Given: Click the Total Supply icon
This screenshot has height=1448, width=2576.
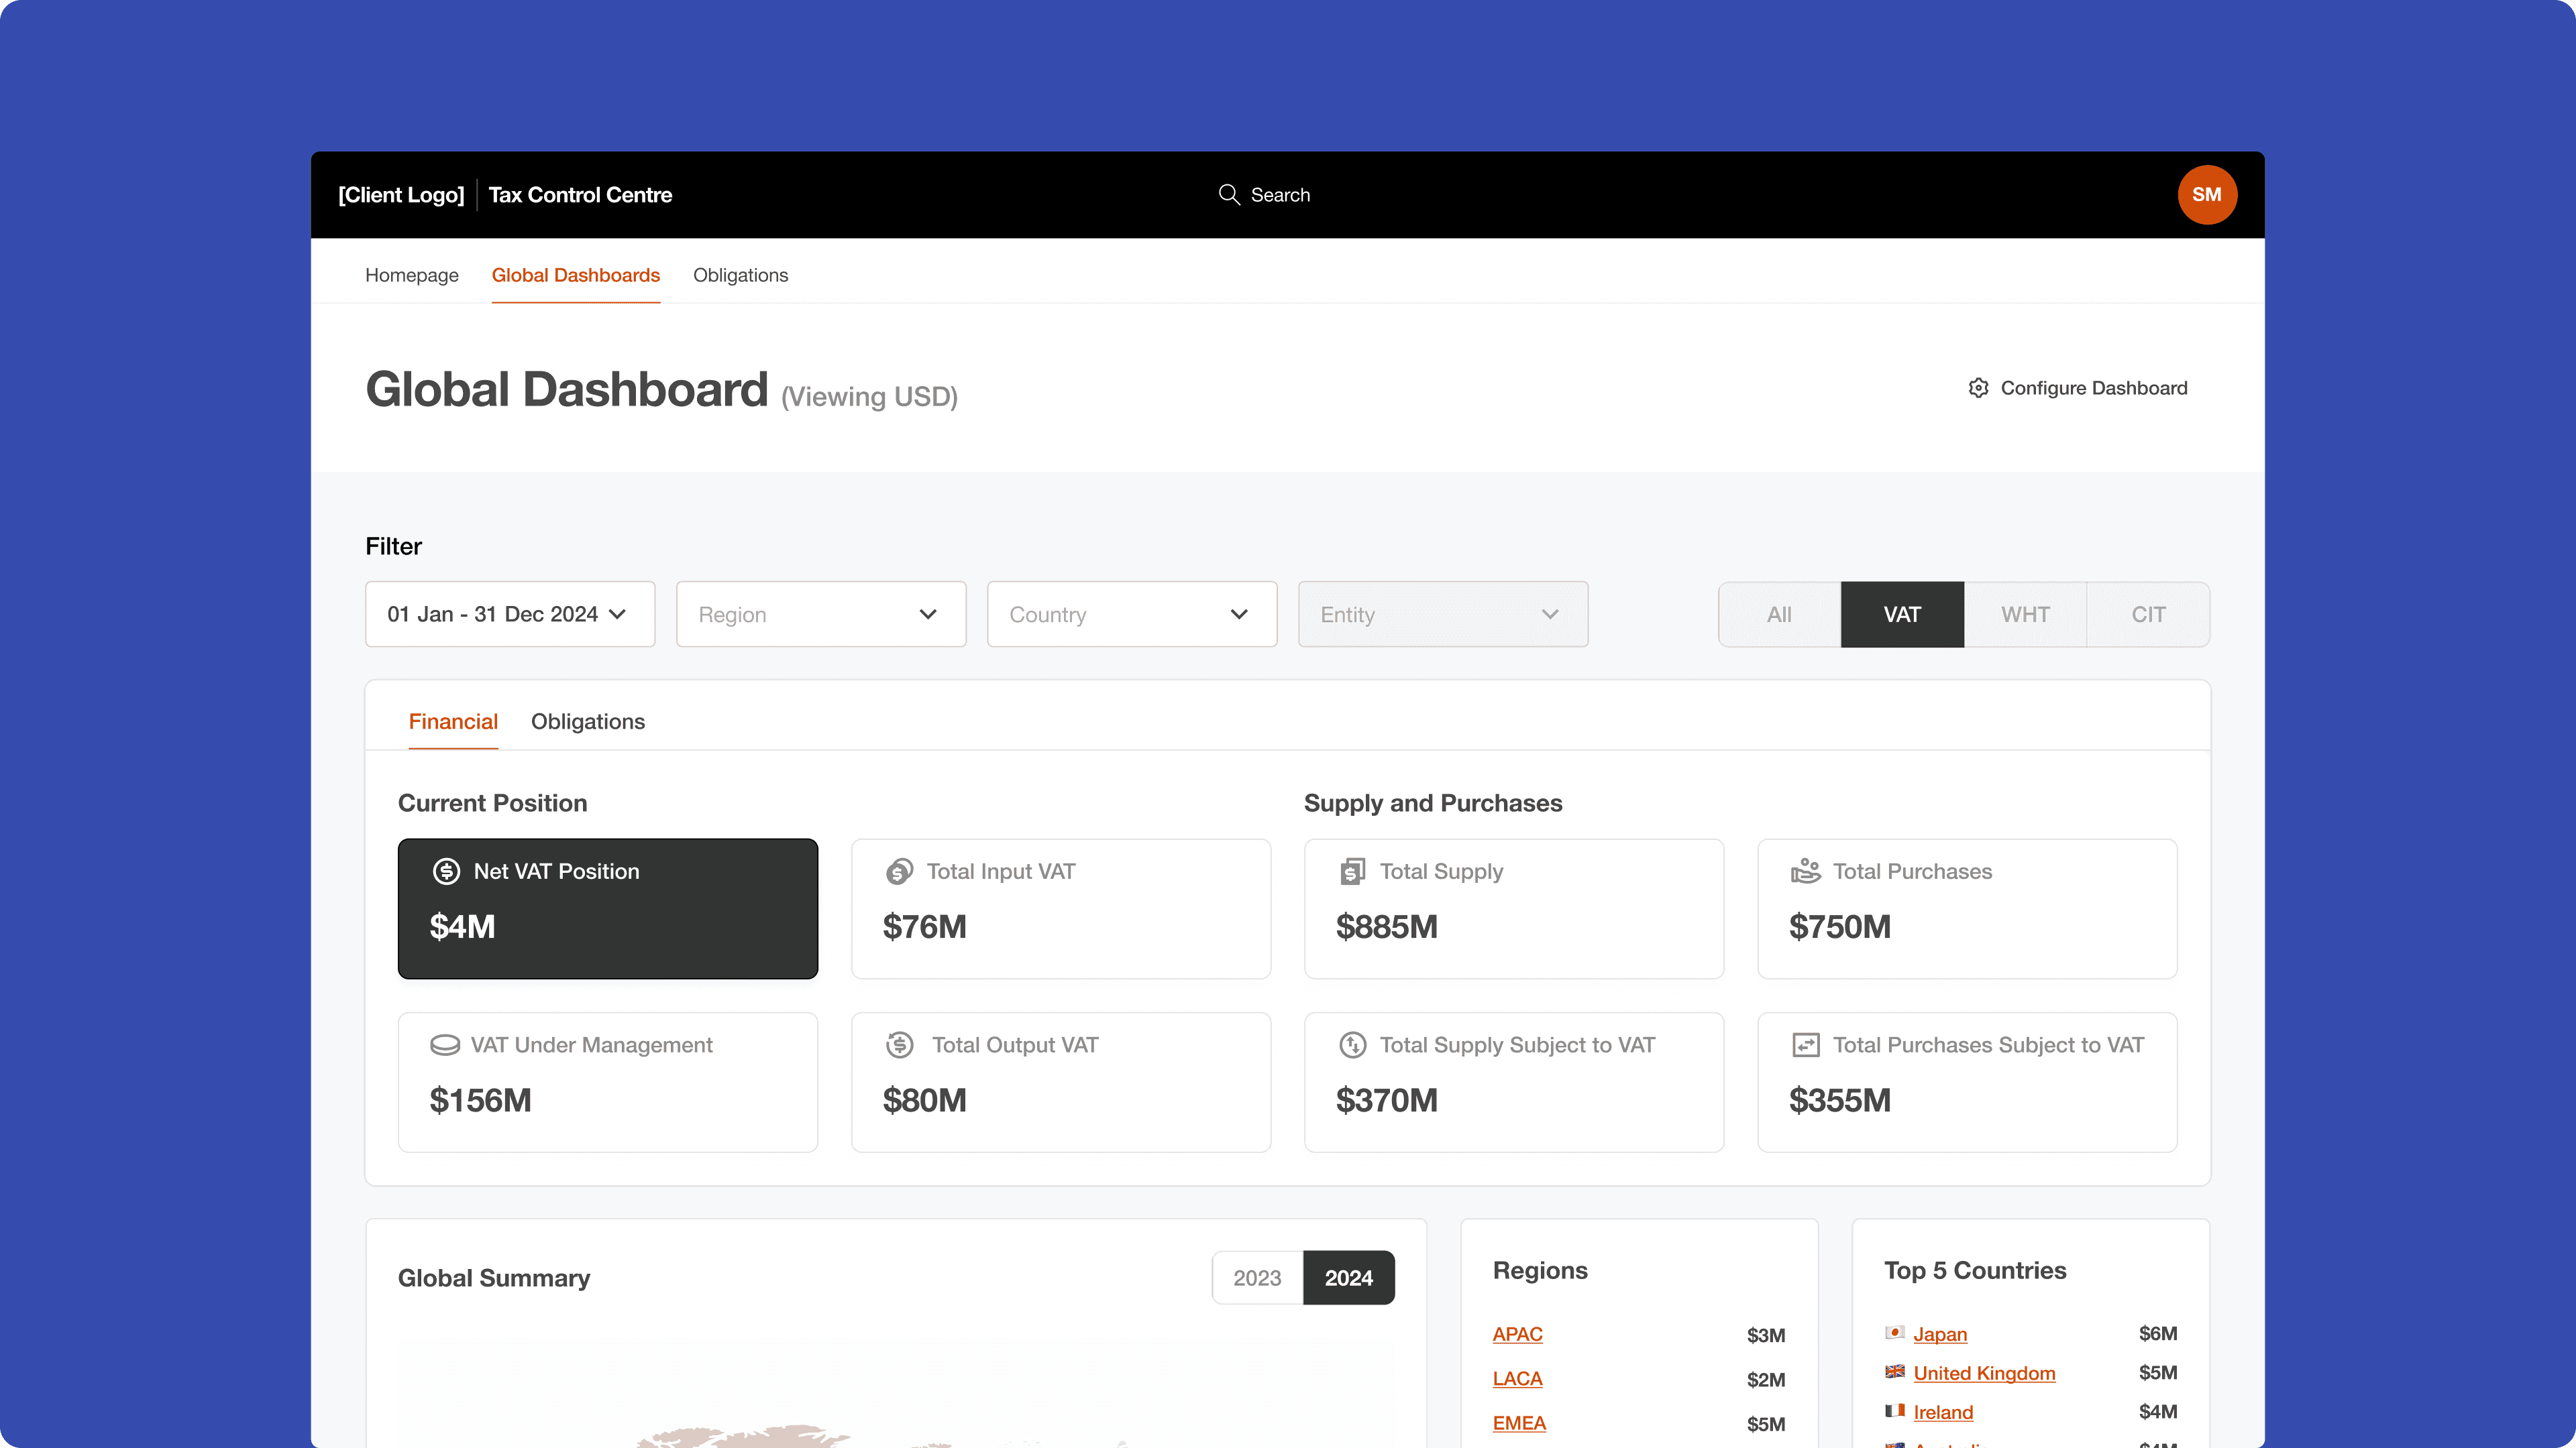Looking at the screenshot, I should (x=1352, y=871).
